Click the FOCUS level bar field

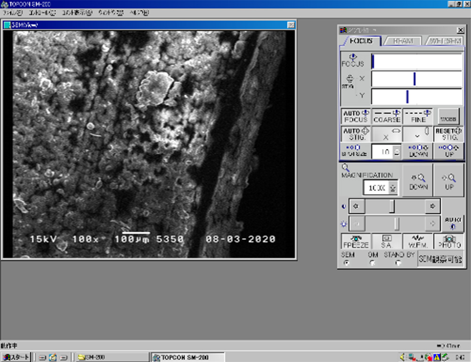[x=417, y=62]
